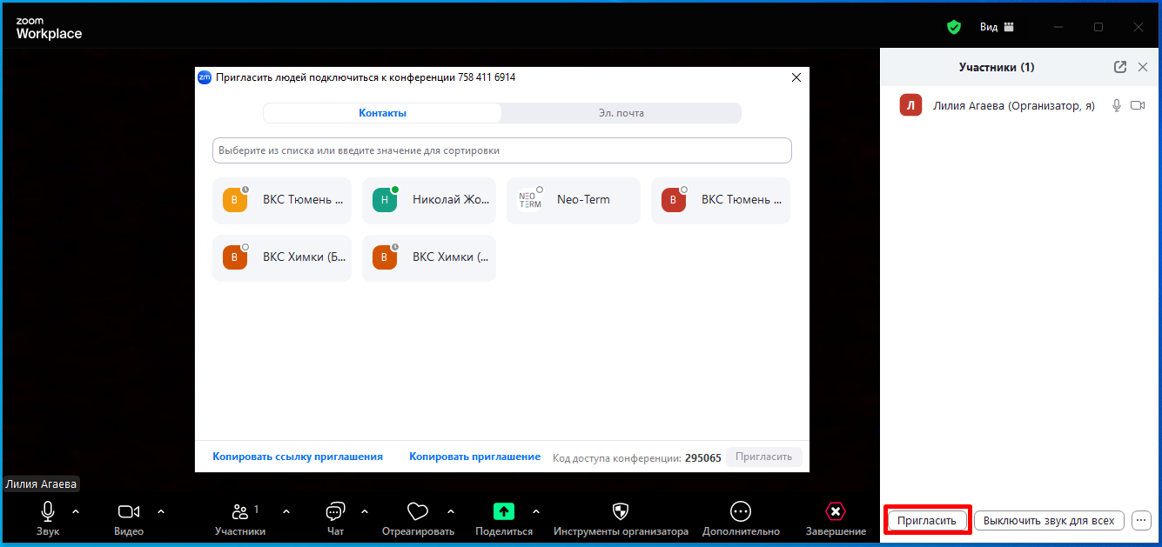Pop out the Участники panel
Image resolution: width=1162 pixels, height=547 pixels.
(1120, 67)
